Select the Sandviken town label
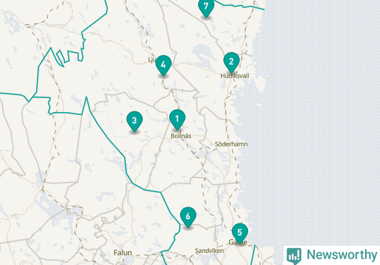Screen dimensions: 380x265 tap(210, 251)
